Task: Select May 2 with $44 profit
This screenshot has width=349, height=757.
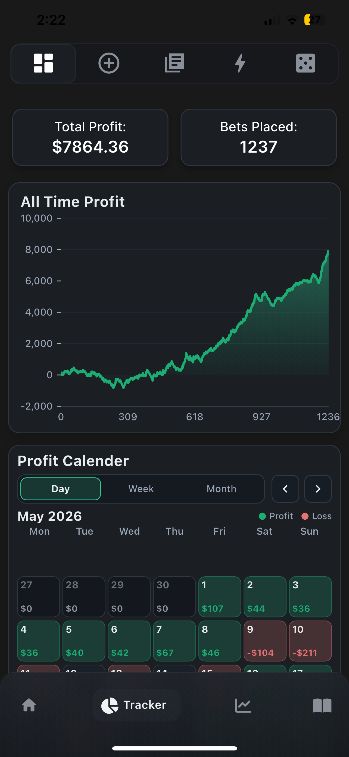Action: (x=265, y=596)
